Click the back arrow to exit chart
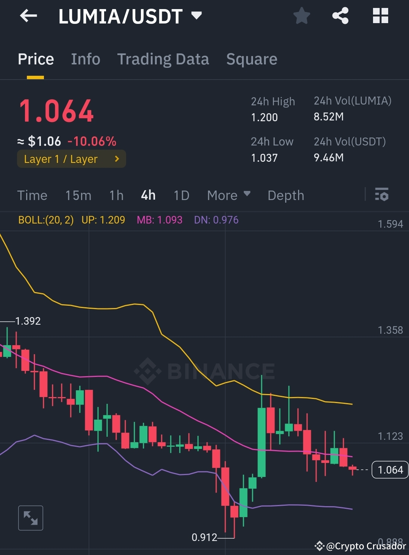409x555 pixels. 28,16
